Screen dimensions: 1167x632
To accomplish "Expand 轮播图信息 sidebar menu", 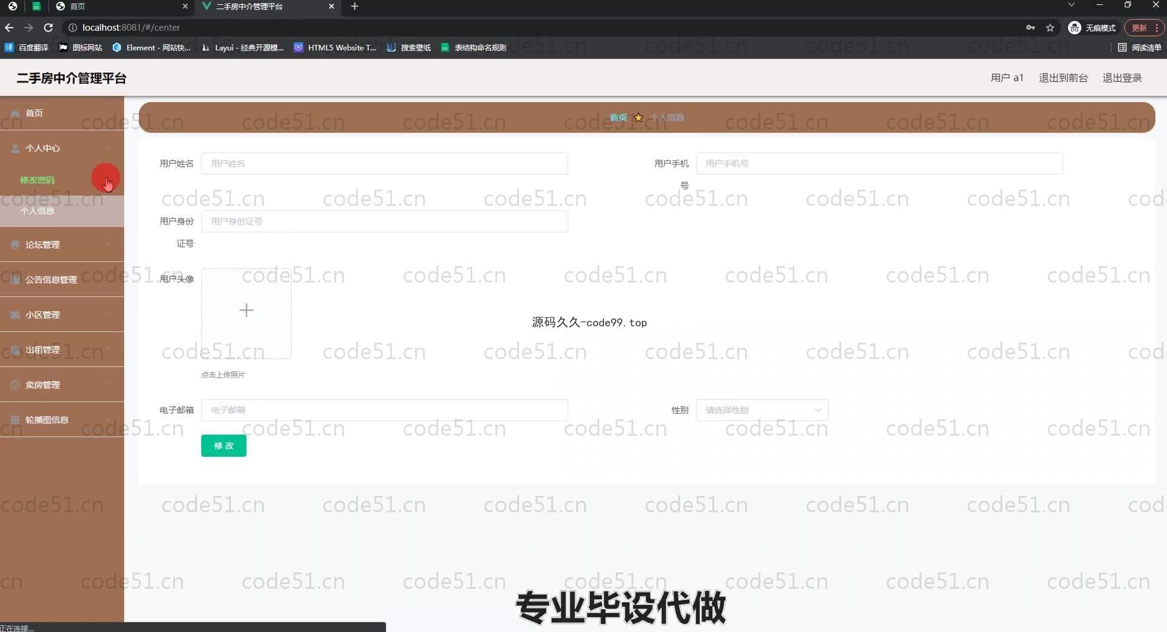I will (x=62, y=420).
